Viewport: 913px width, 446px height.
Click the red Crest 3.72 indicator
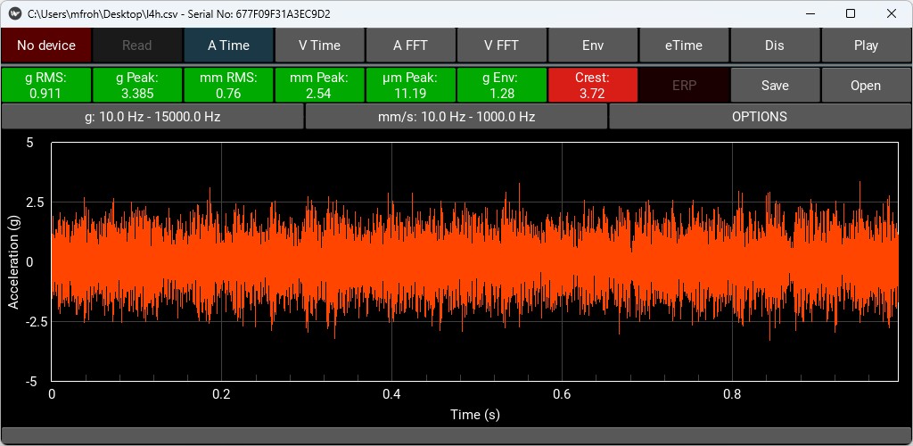pos(593,86)
